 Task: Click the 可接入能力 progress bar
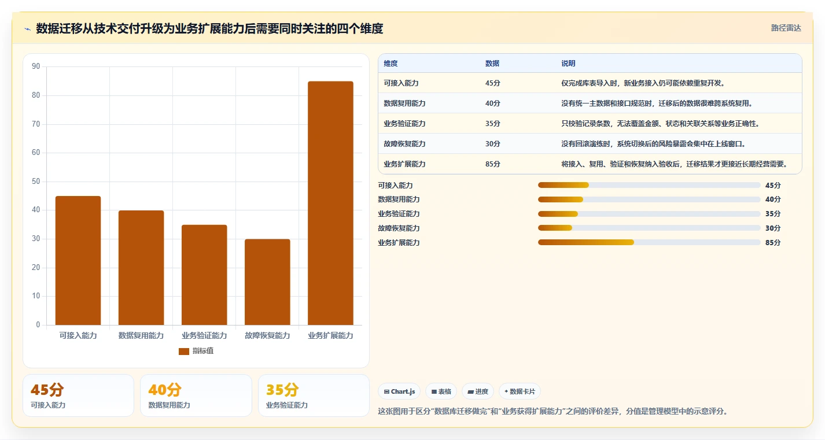pyautogui.click(x=649, y=185)
